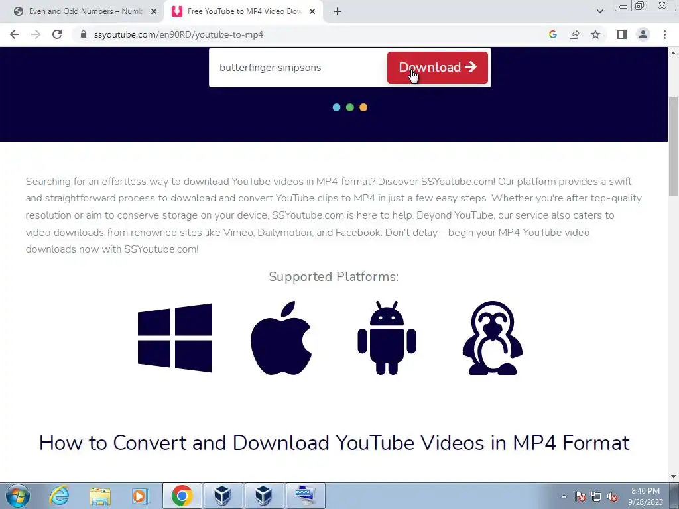Click the Show desktop button
This screenshot has width=679, height=509.
coord(676,496)
